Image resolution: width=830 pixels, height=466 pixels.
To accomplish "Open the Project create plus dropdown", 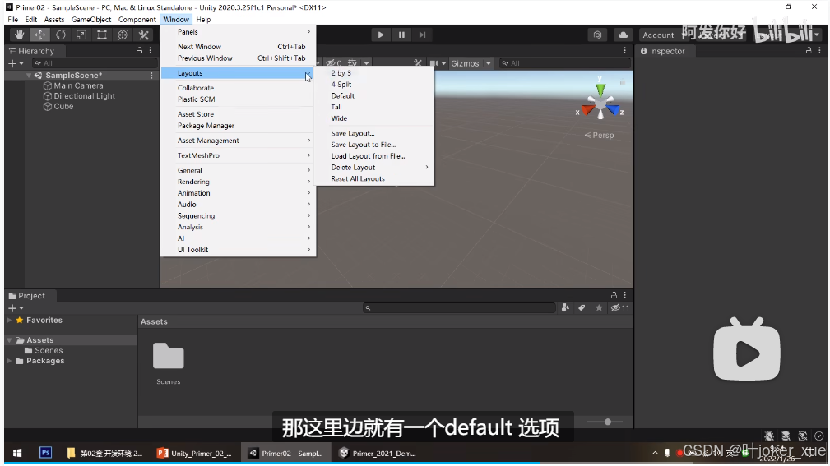I will 16,308.
